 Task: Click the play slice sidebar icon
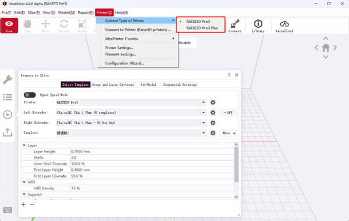coord(7,115)
